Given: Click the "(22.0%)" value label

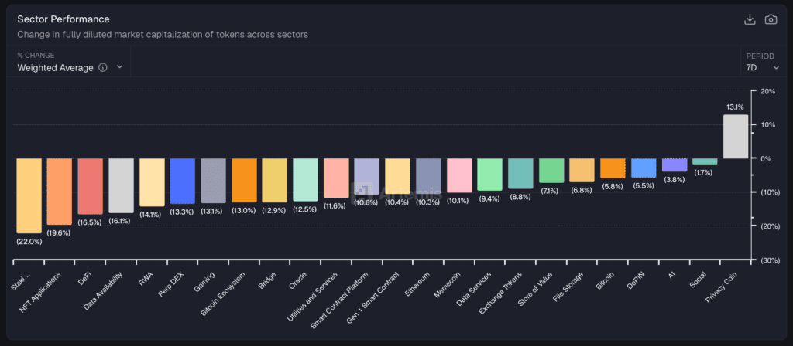Looking at the screenshot, I should tap(29, 242).
